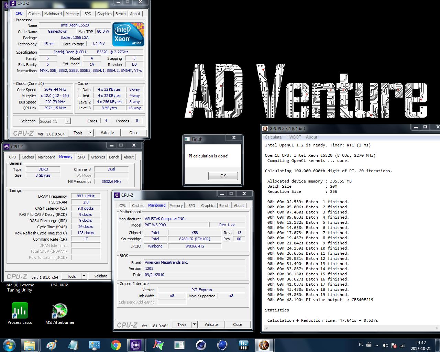Viewport: 440px width, 352px height.
Task: Click the Cinema 4D sphere icon in the taskbar
Action: tap(201, 345)
